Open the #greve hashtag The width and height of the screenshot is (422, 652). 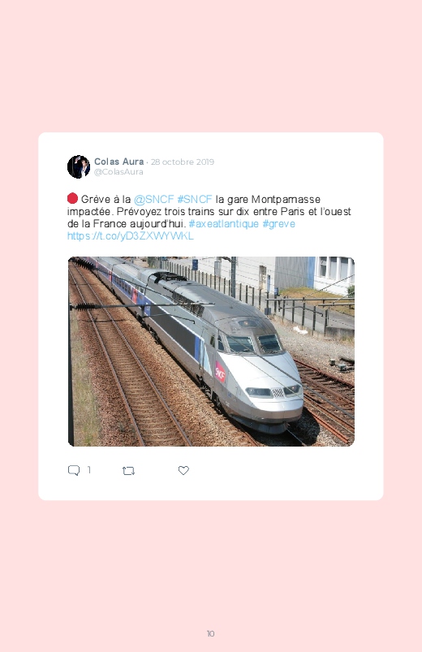coord(279,224)
